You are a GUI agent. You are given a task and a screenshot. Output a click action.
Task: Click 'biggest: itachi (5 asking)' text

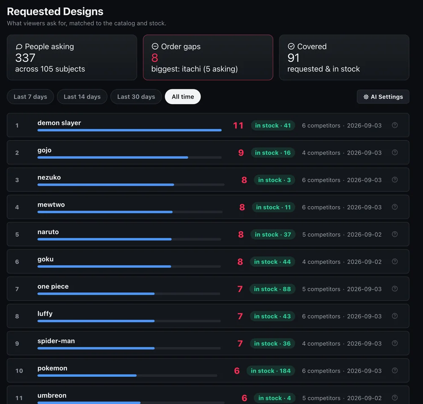pyautogui.click(x=195, y=69)
